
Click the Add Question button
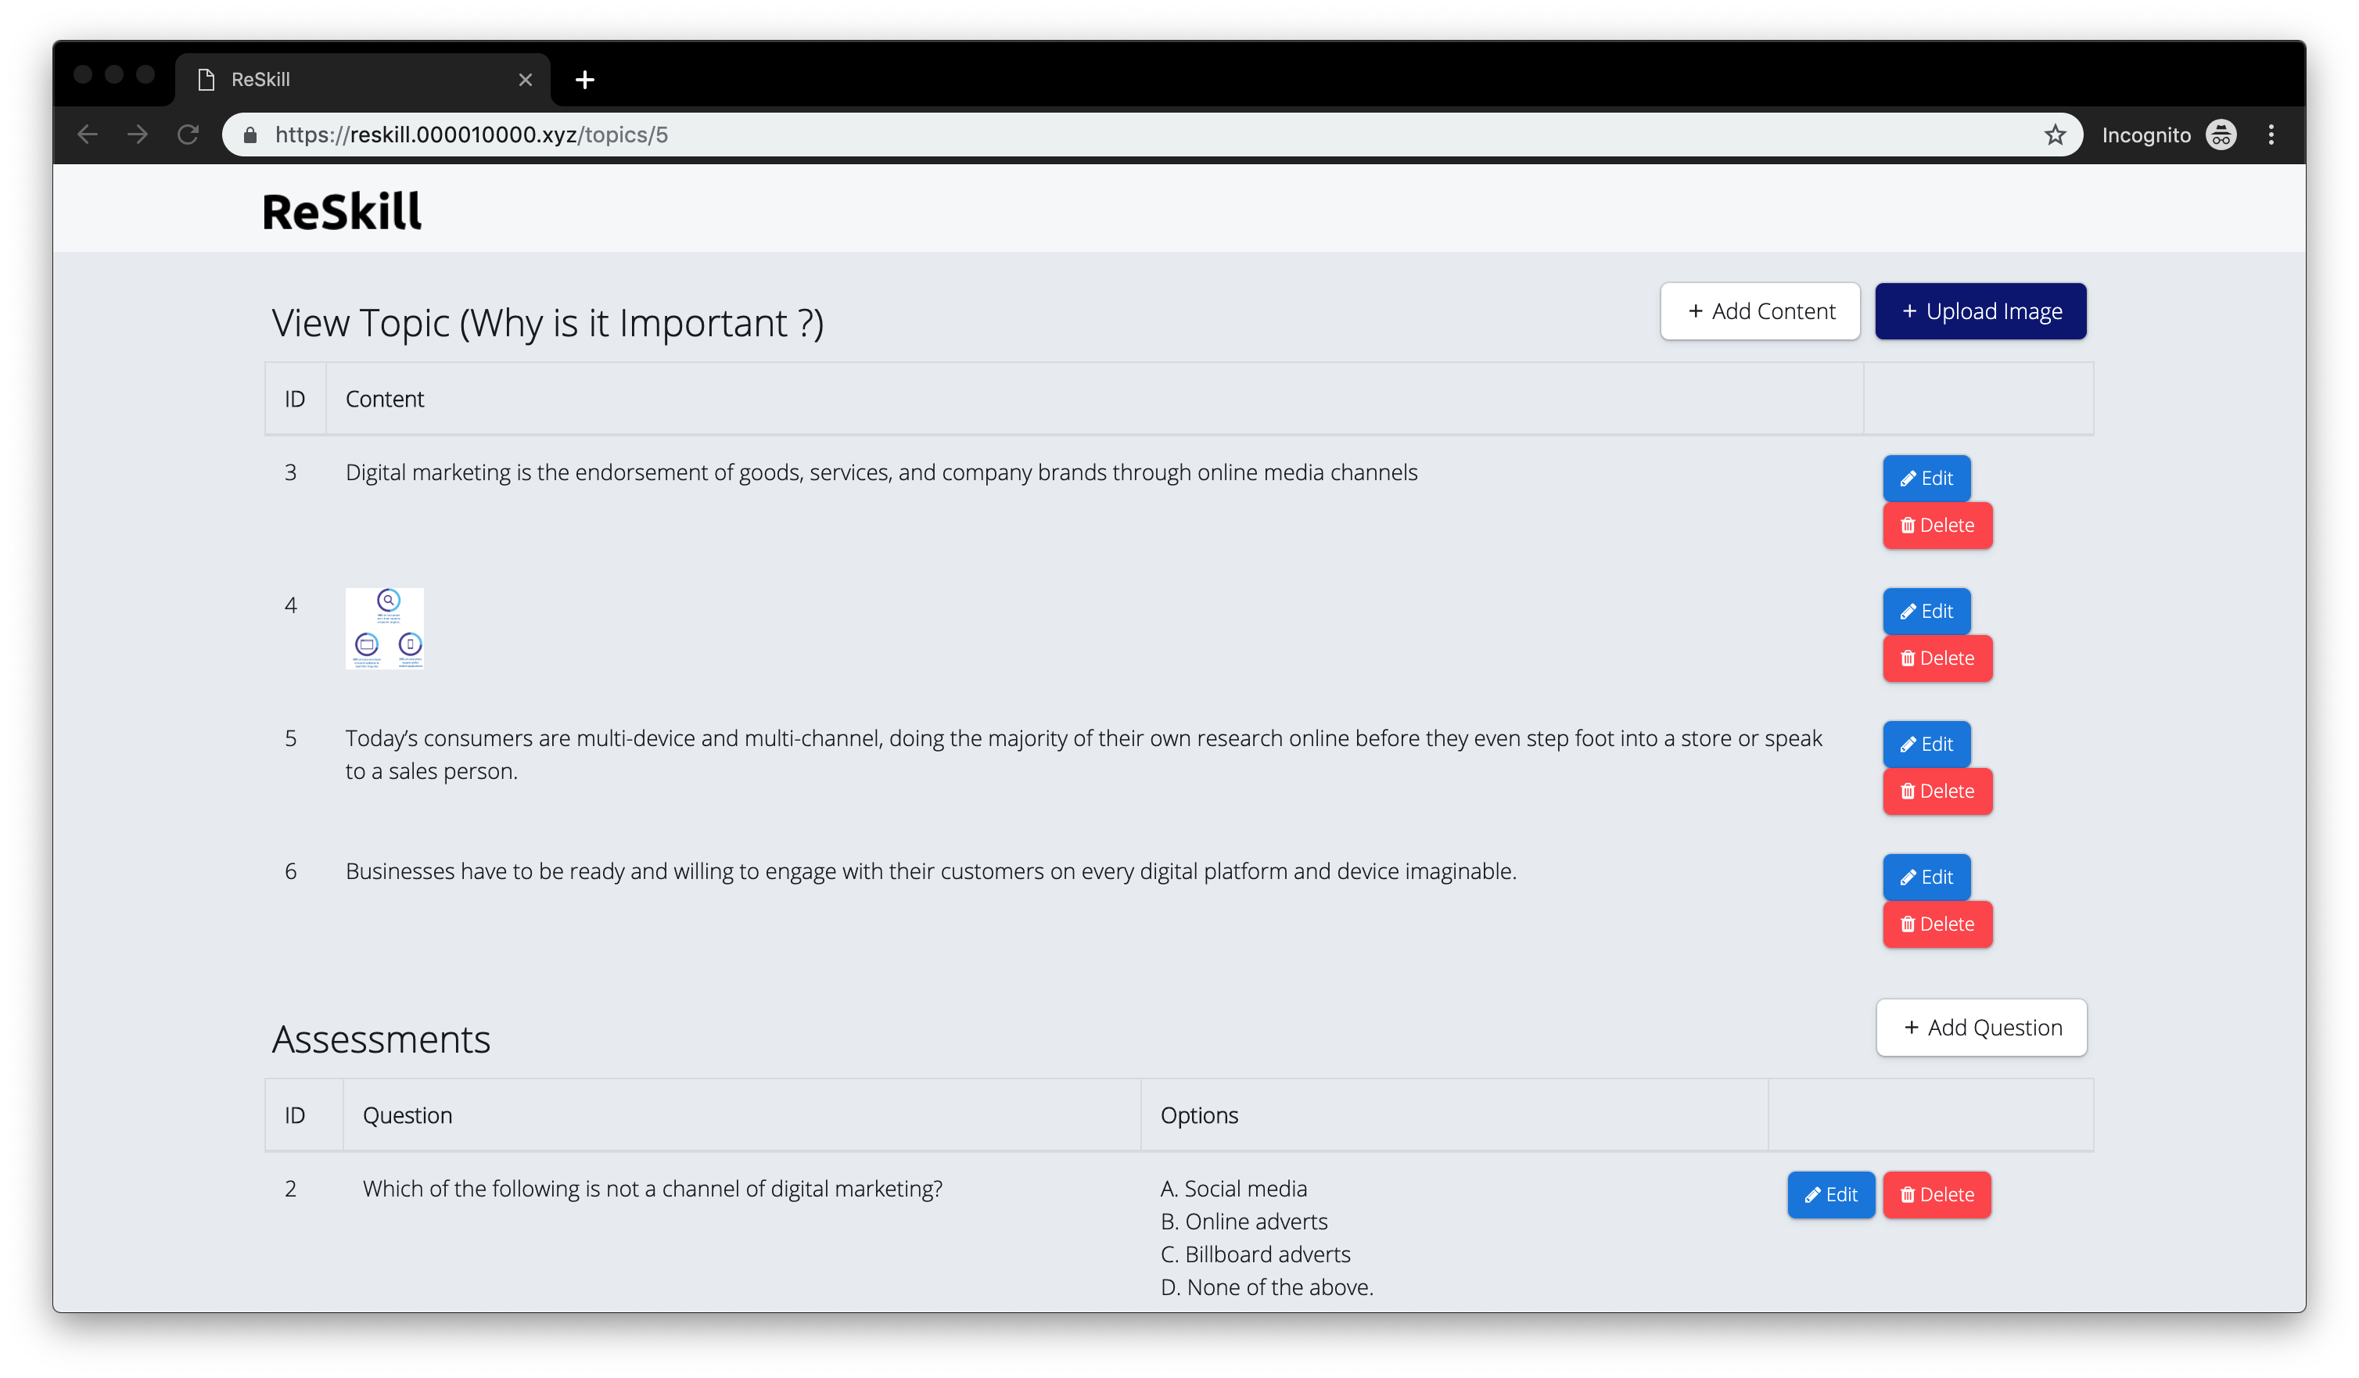[1980, 1028]
